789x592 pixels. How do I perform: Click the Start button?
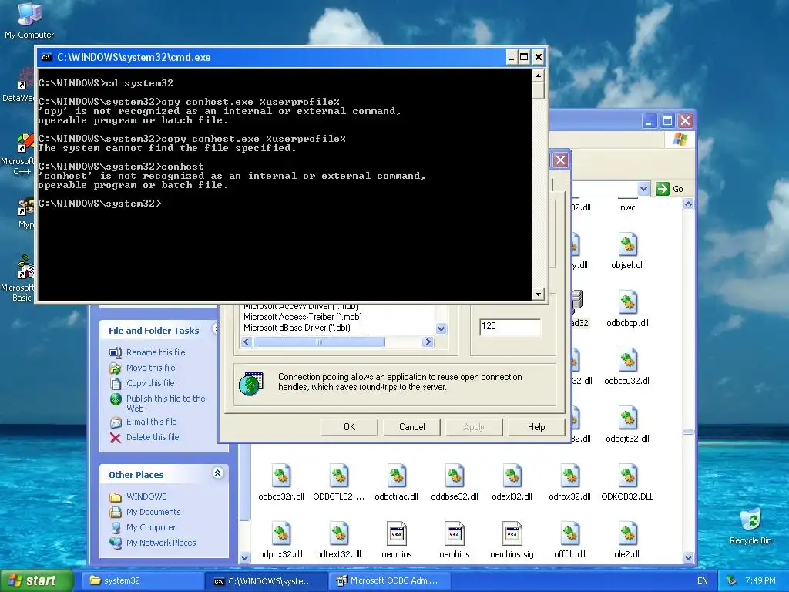[x=36, y=580]
